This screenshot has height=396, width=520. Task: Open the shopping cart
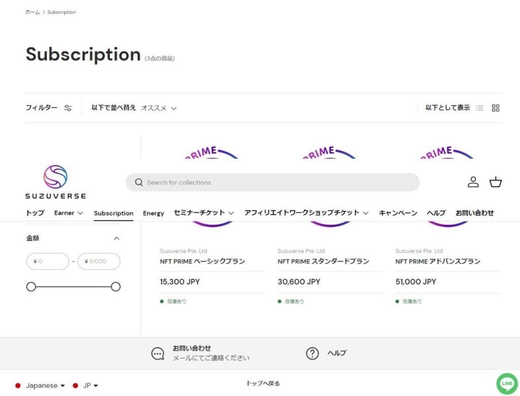click(x=495, y=182)
